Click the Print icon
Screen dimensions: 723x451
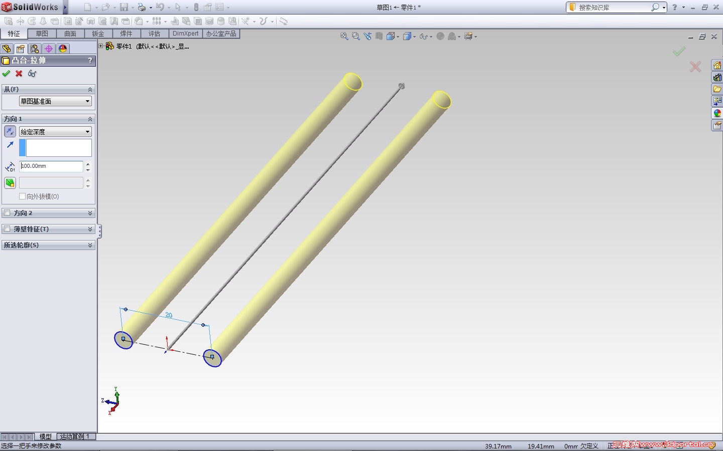142,8
